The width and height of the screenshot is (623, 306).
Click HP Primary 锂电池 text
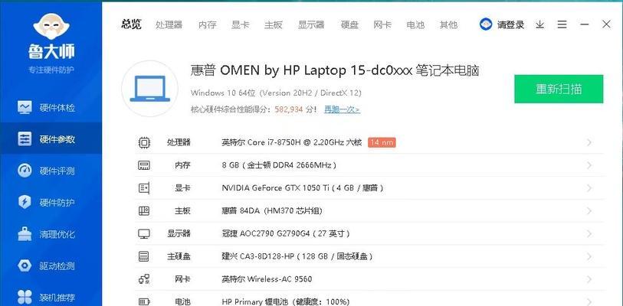pyautogui.click(x=285, y=302)
